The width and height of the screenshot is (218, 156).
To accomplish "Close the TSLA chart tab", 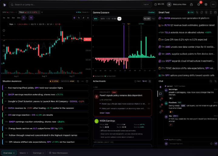I will pos(39,12).
